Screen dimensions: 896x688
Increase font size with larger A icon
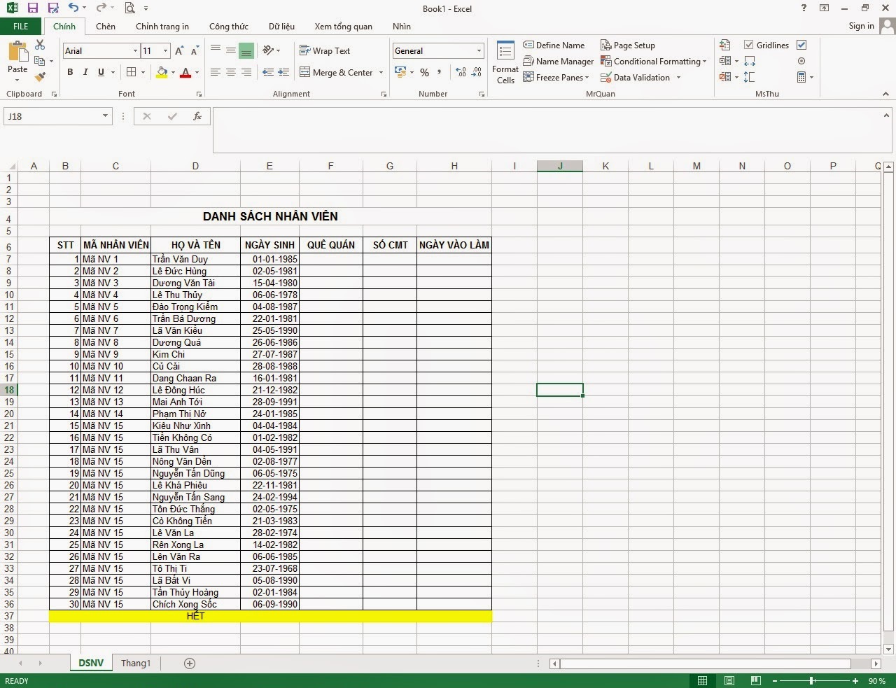179,50
